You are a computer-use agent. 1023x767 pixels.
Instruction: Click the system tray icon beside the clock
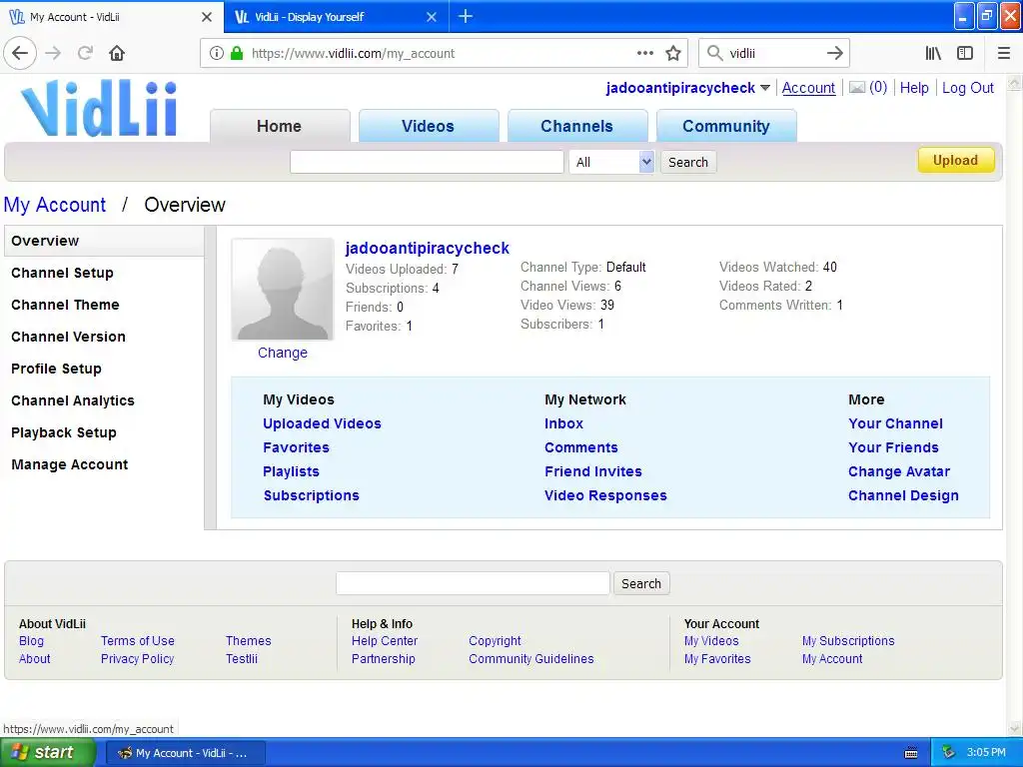pyautogui.click(x=948, y=753)
